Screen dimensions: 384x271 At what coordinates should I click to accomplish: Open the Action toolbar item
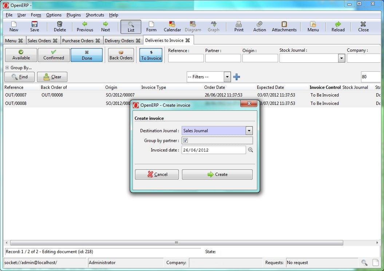tap(260, 27)
